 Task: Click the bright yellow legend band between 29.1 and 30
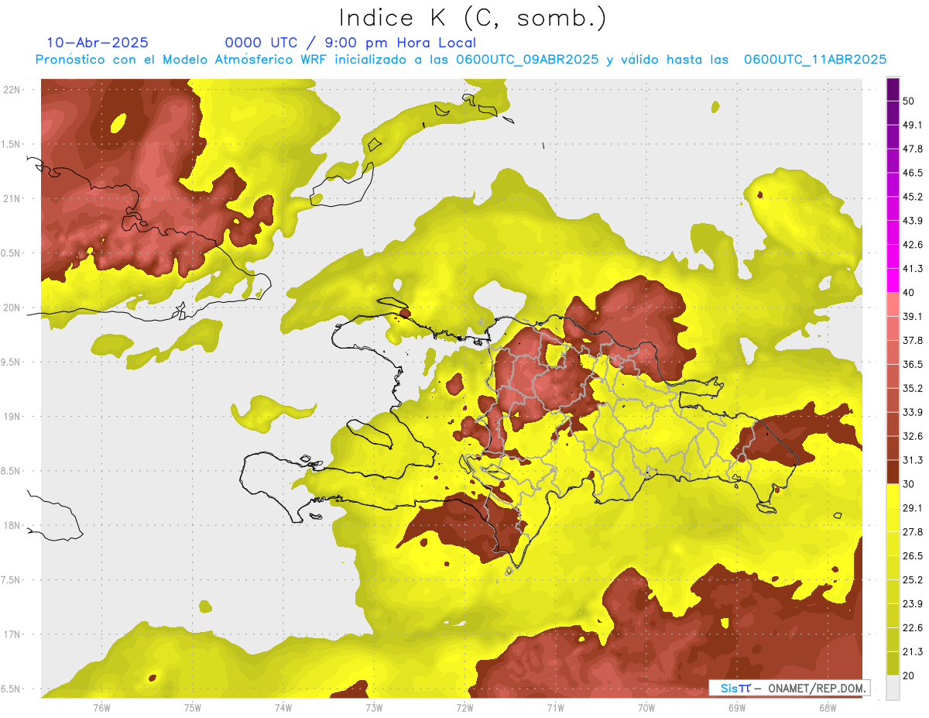click(893, 496)
